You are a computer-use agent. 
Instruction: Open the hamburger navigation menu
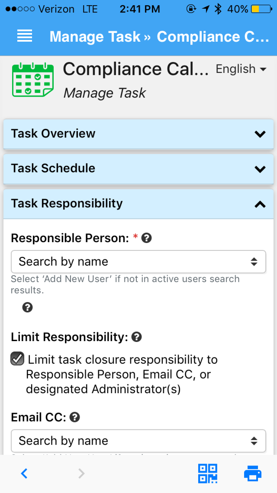click(x=25, y=36)
